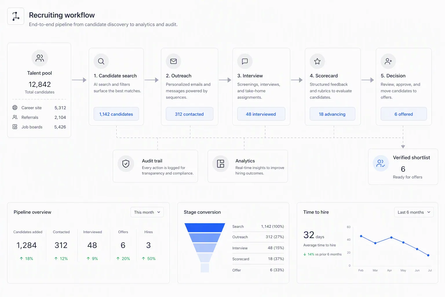Open the This month dropdown
445x297 pixels.
pyautogui.click(x=147, y=212)
